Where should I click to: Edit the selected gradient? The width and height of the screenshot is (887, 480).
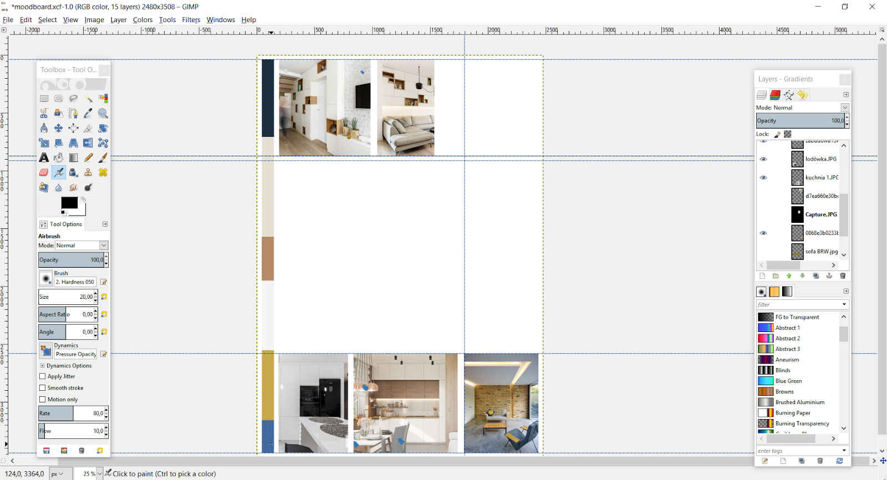pos(765,461)
